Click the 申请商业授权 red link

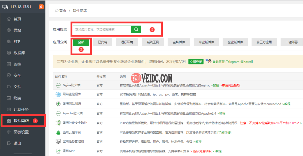coord(230,85)
